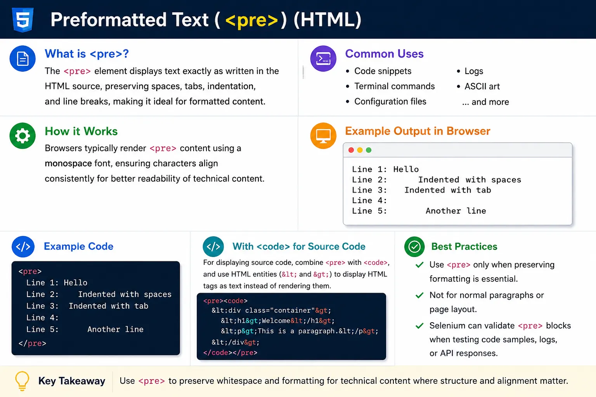Click the green dot in the browser mockup
596x397 pixels.
click(x=369, y=150)
